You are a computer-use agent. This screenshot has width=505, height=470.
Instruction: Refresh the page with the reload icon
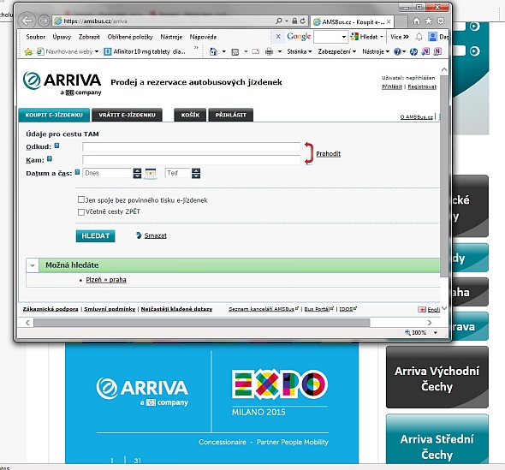click(303, 21)
